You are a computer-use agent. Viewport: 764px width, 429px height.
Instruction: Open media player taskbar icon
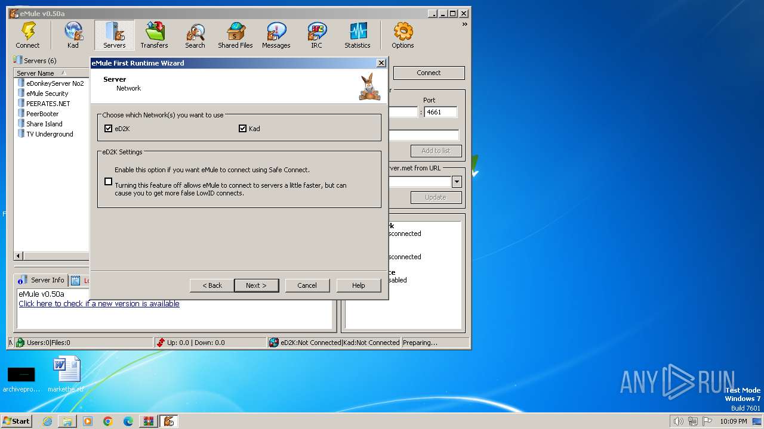point(88,421)
